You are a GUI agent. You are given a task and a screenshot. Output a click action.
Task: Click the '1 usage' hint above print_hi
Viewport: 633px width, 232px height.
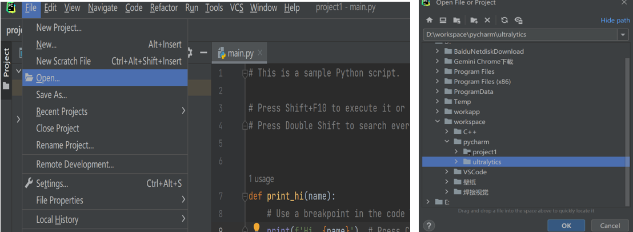click(261, 179)
